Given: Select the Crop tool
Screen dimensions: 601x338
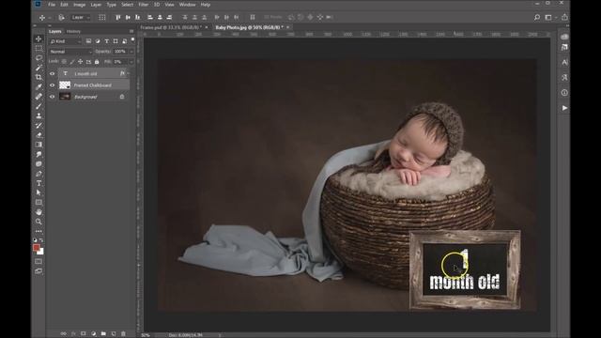Looking at the screenshot, I should point(39,77).
